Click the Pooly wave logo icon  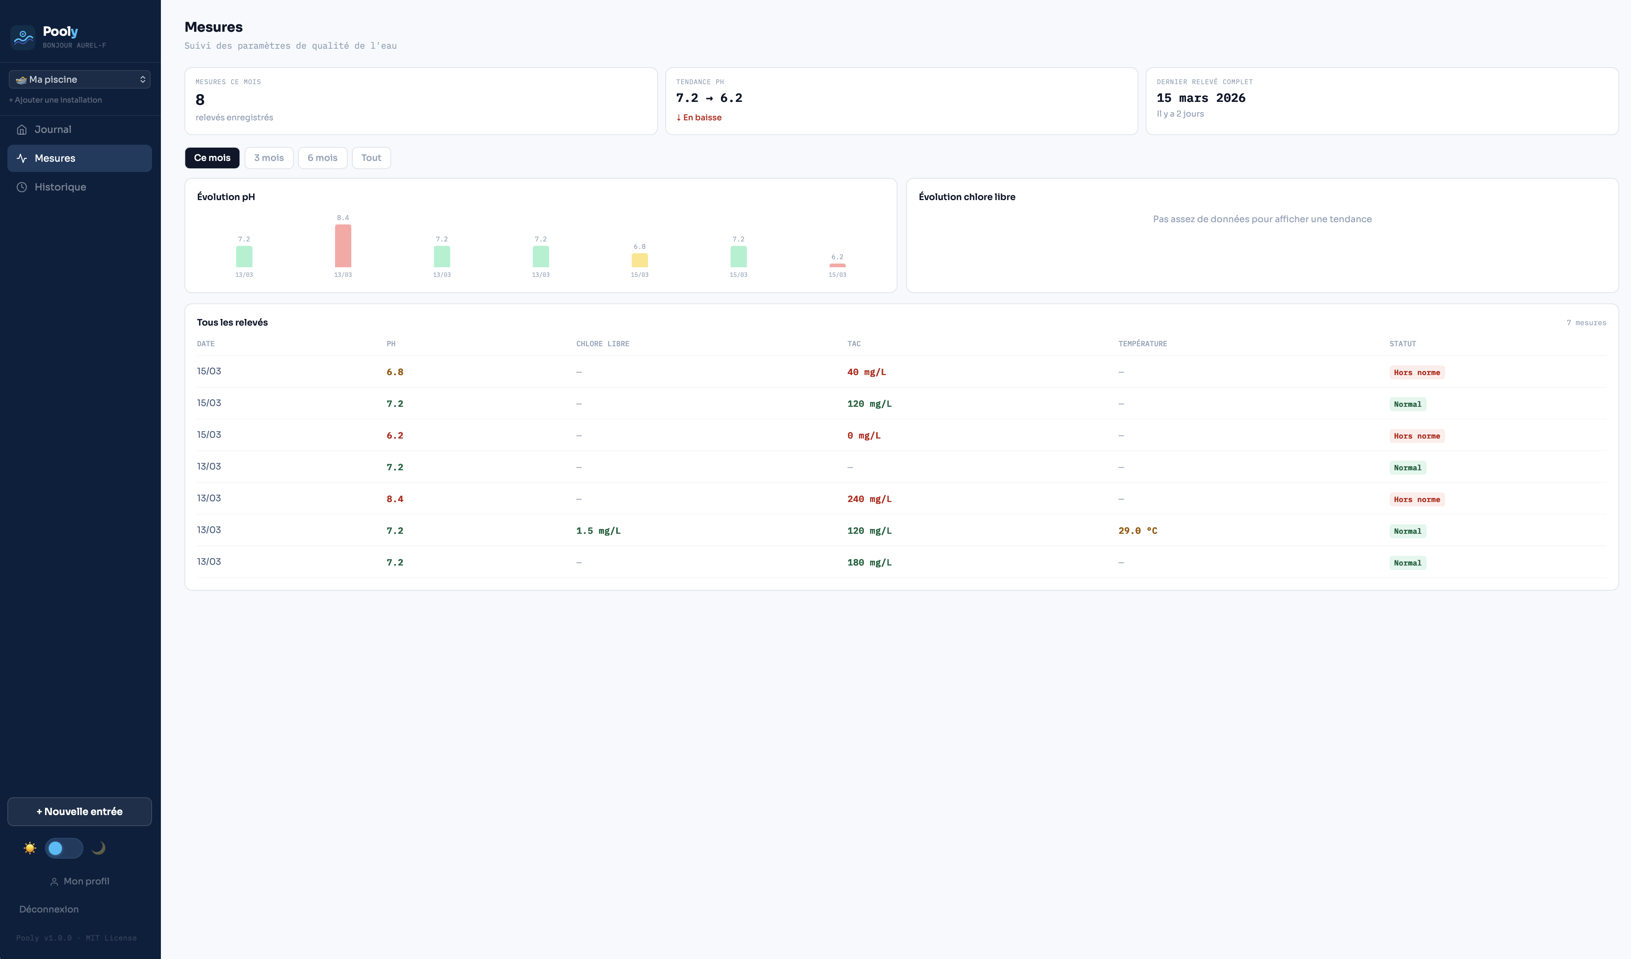tap(23, 37)
